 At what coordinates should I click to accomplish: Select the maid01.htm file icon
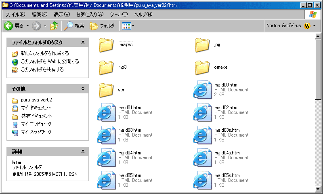pos(107,112)
